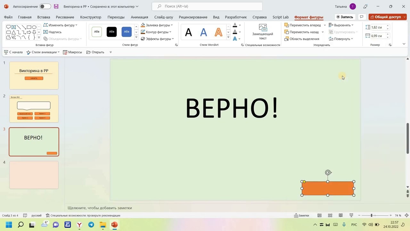Start slideshow from the status bar icon
This screenshot has height=231, width=410.
tap(351, 216)
